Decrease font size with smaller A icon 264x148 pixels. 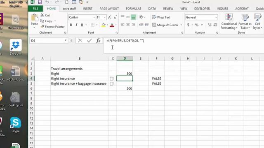click(x=115, y=17)
